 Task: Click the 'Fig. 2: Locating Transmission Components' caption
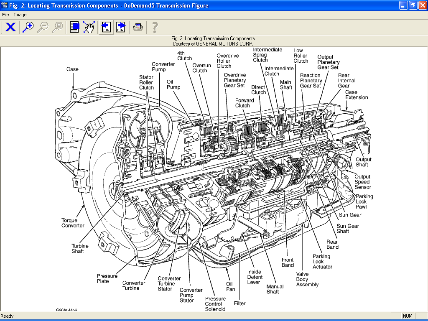click(x=213, y=38)
